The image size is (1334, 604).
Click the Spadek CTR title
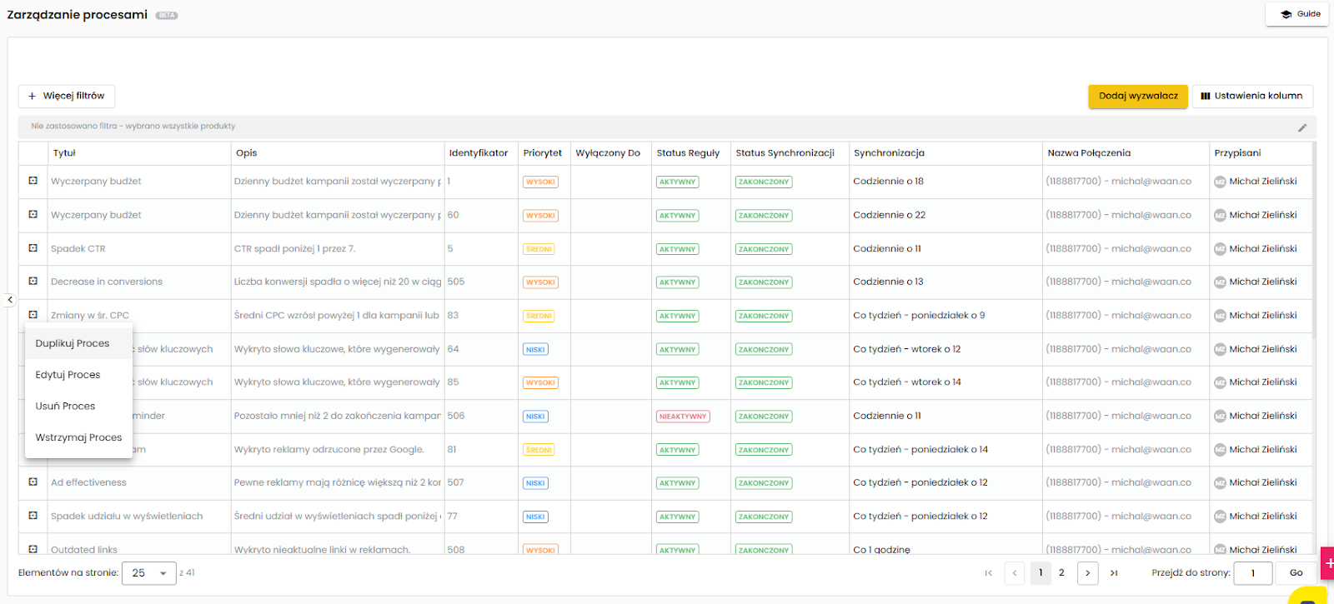(78, 249)
